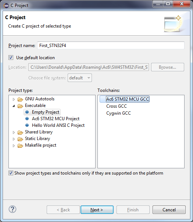The image size is (193, 222).
Task: Click into the Project name field
Action: click(x=111, y=46)
